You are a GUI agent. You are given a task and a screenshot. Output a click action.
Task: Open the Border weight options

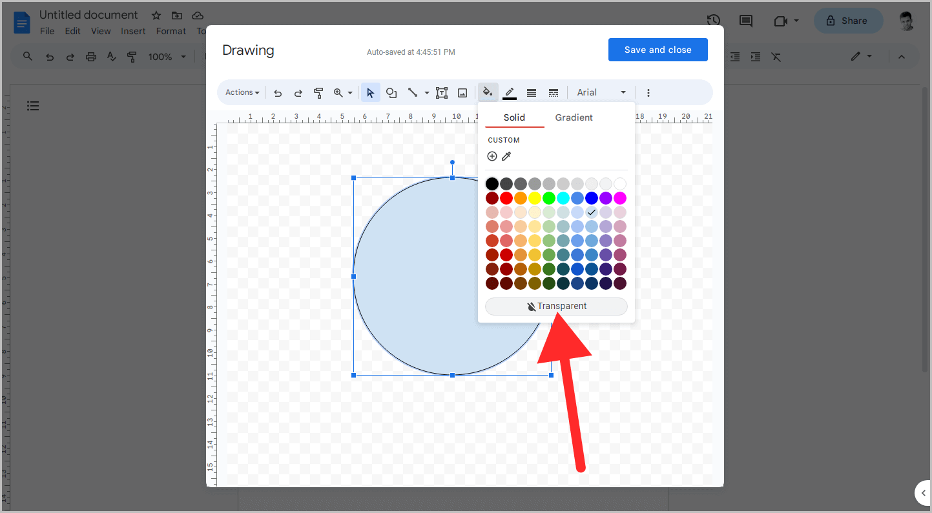click(531, 92)
